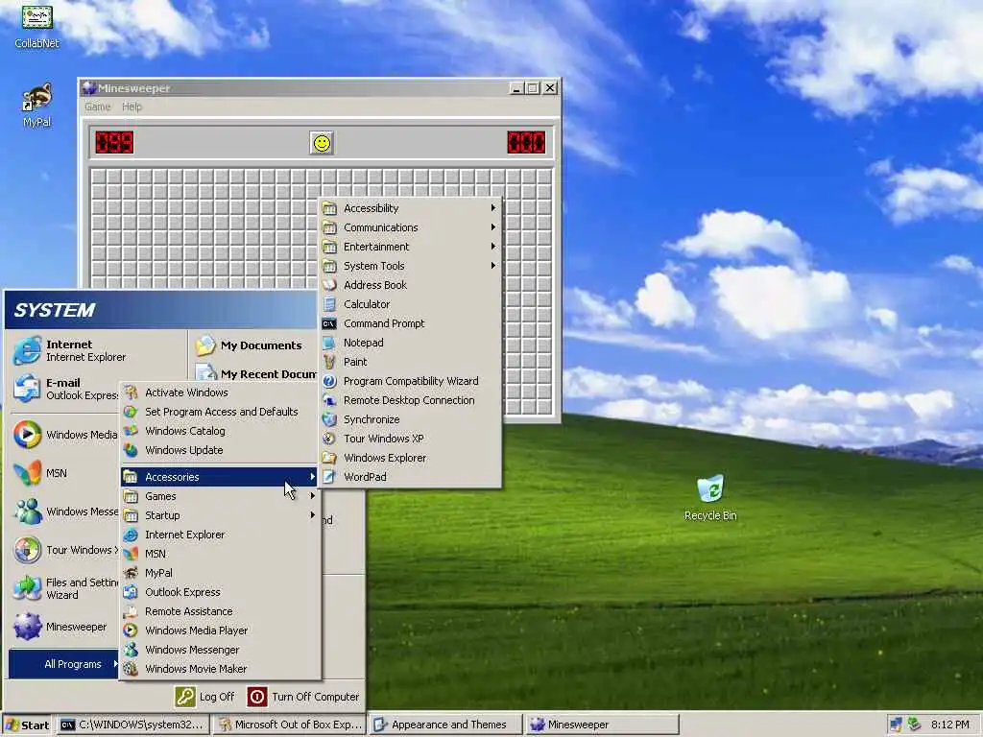Click the Minesweeper mine counter display

click(114, 143)
